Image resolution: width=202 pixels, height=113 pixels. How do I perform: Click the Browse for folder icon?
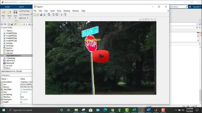(12, 24)
